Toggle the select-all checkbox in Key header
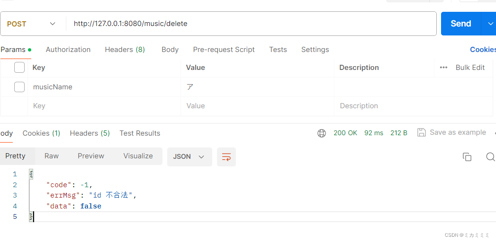The image size is (496, 242). tap(19, 68)
